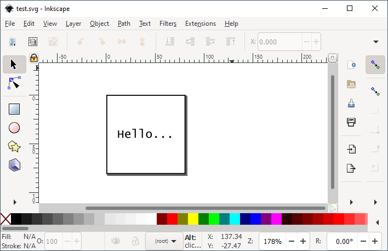This screenshot has width=388, height=251.
Task: Toggle the guides lock icon
Action: point(34,58)
